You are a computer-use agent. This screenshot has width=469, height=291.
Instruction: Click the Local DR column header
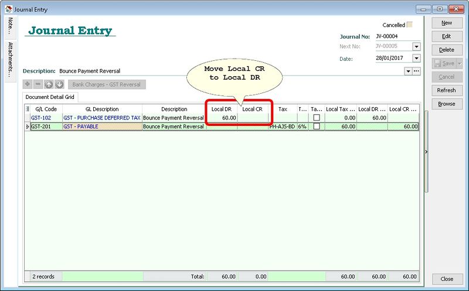[221, 109]
